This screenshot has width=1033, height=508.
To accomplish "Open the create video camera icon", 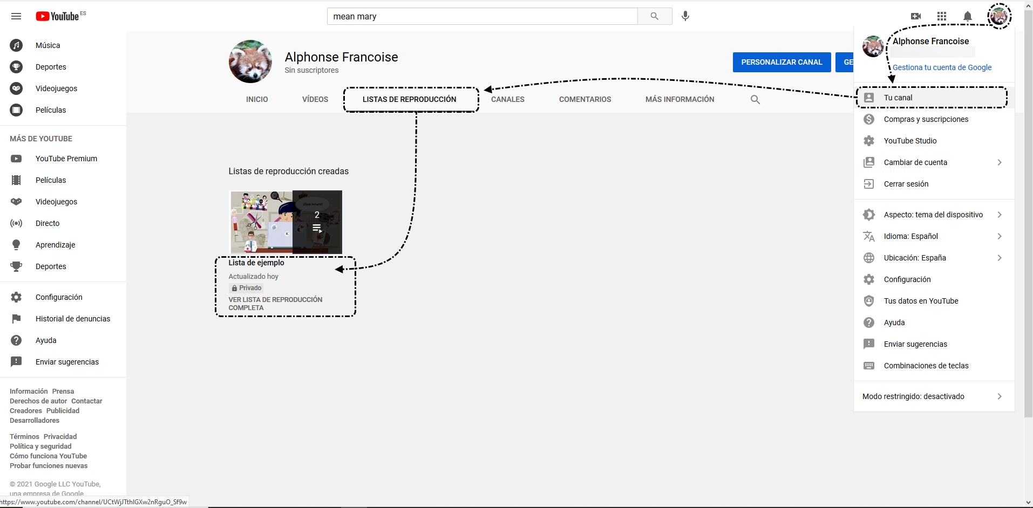I will [x=916, y=16].
